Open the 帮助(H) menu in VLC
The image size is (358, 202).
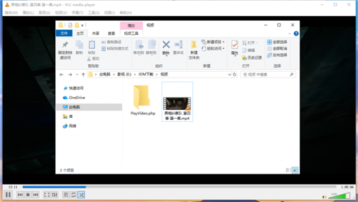[x=126, y=13]
